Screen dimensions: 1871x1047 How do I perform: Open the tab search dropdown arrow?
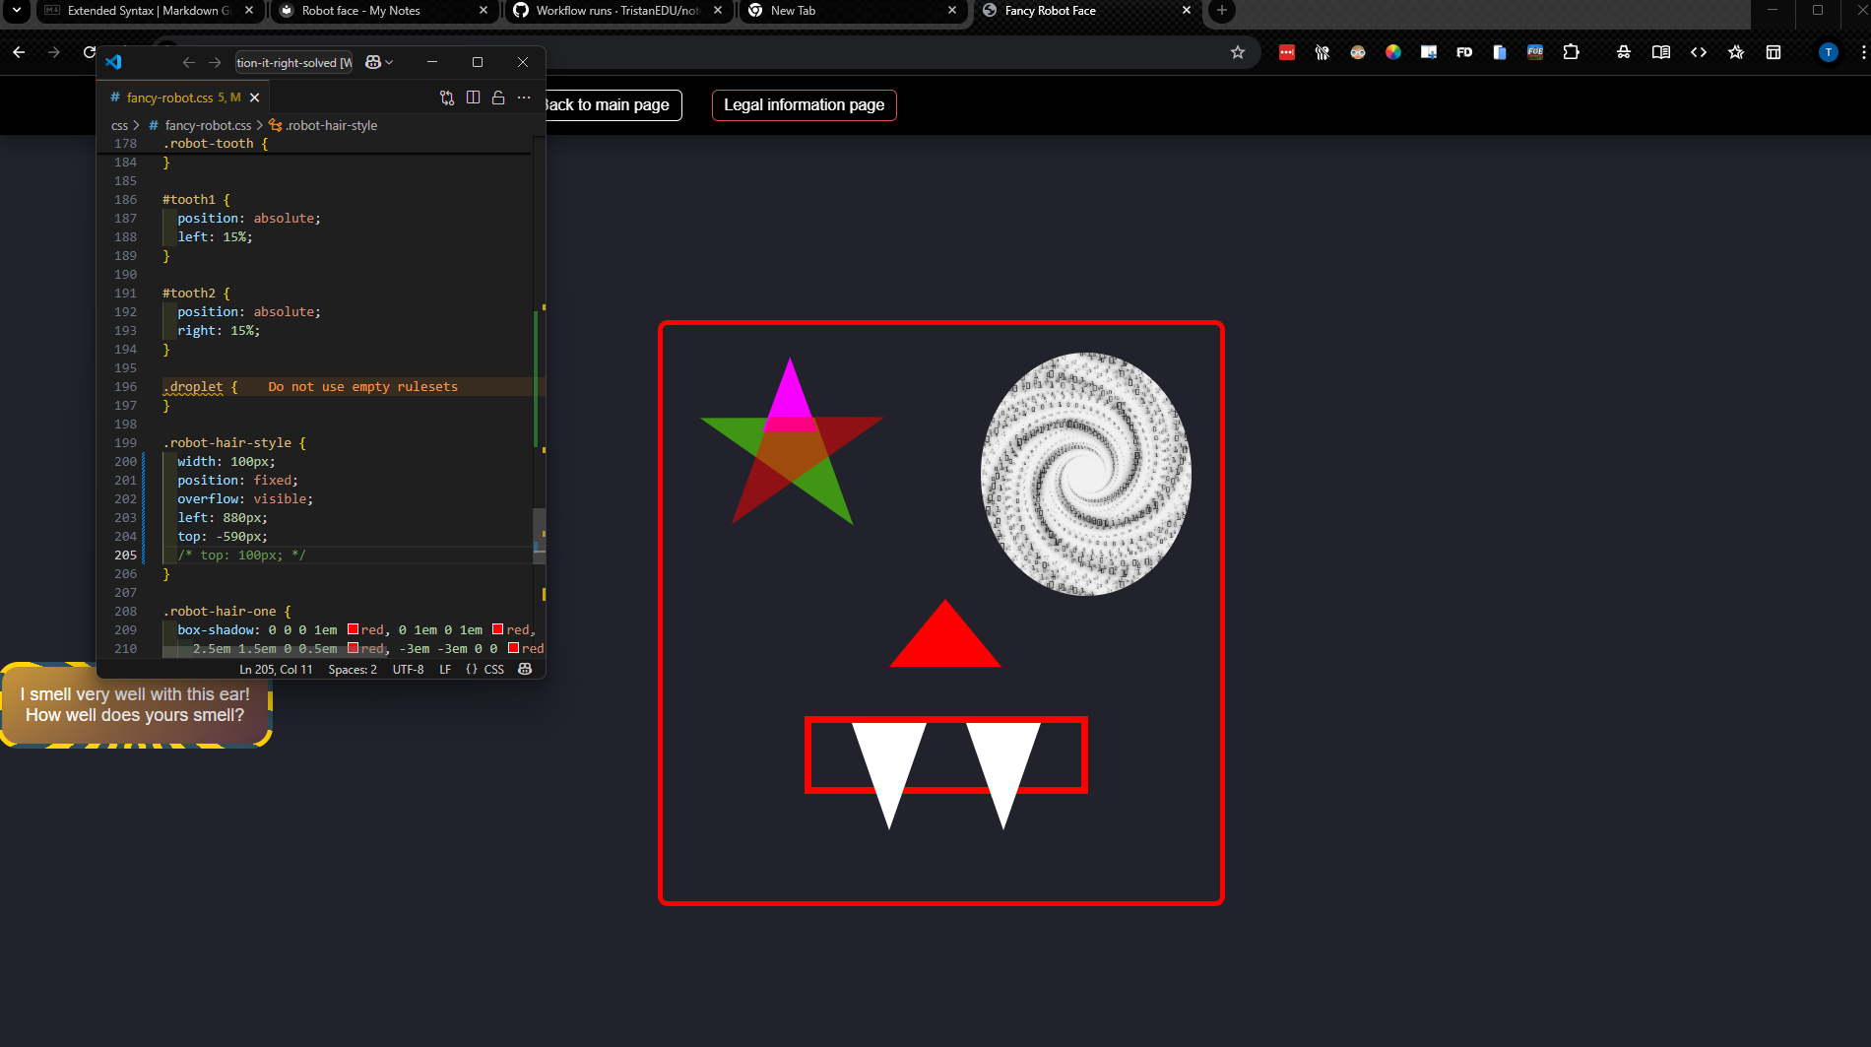tap(17, 11)
